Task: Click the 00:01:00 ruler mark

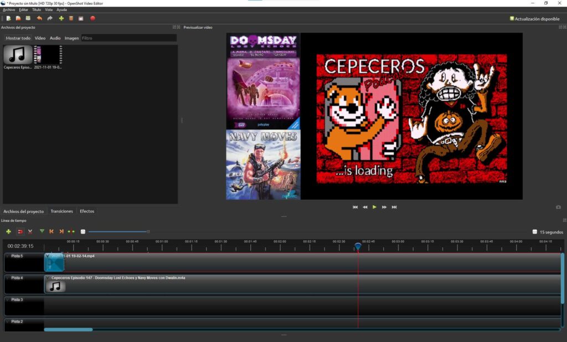Action: pos(162,241)
